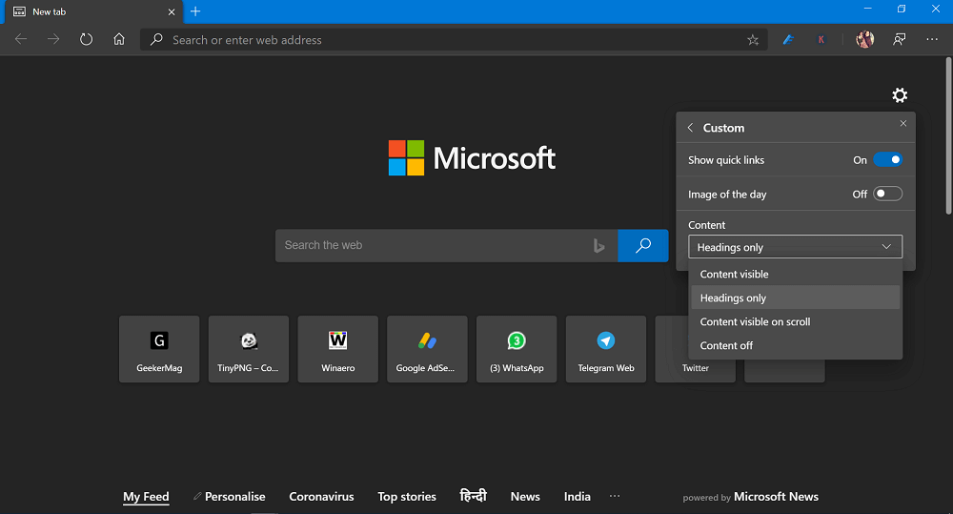Focus the address bar field
The height and width of the screenshot is (514, 953).
pos(455,40)
